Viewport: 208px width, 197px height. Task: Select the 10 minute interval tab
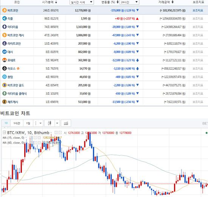click(x=6, y=123)
